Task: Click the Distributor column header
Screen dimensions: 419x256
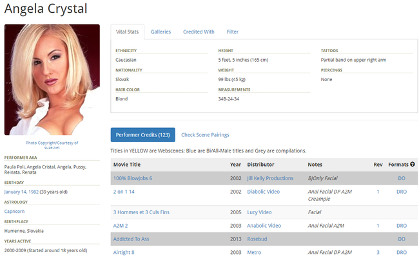Action: (260, 165)
